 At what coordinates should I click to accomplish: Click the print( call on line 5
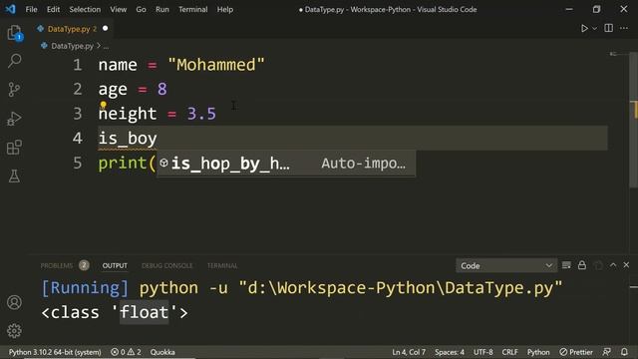pyautogui.click(x=127, y=164)
